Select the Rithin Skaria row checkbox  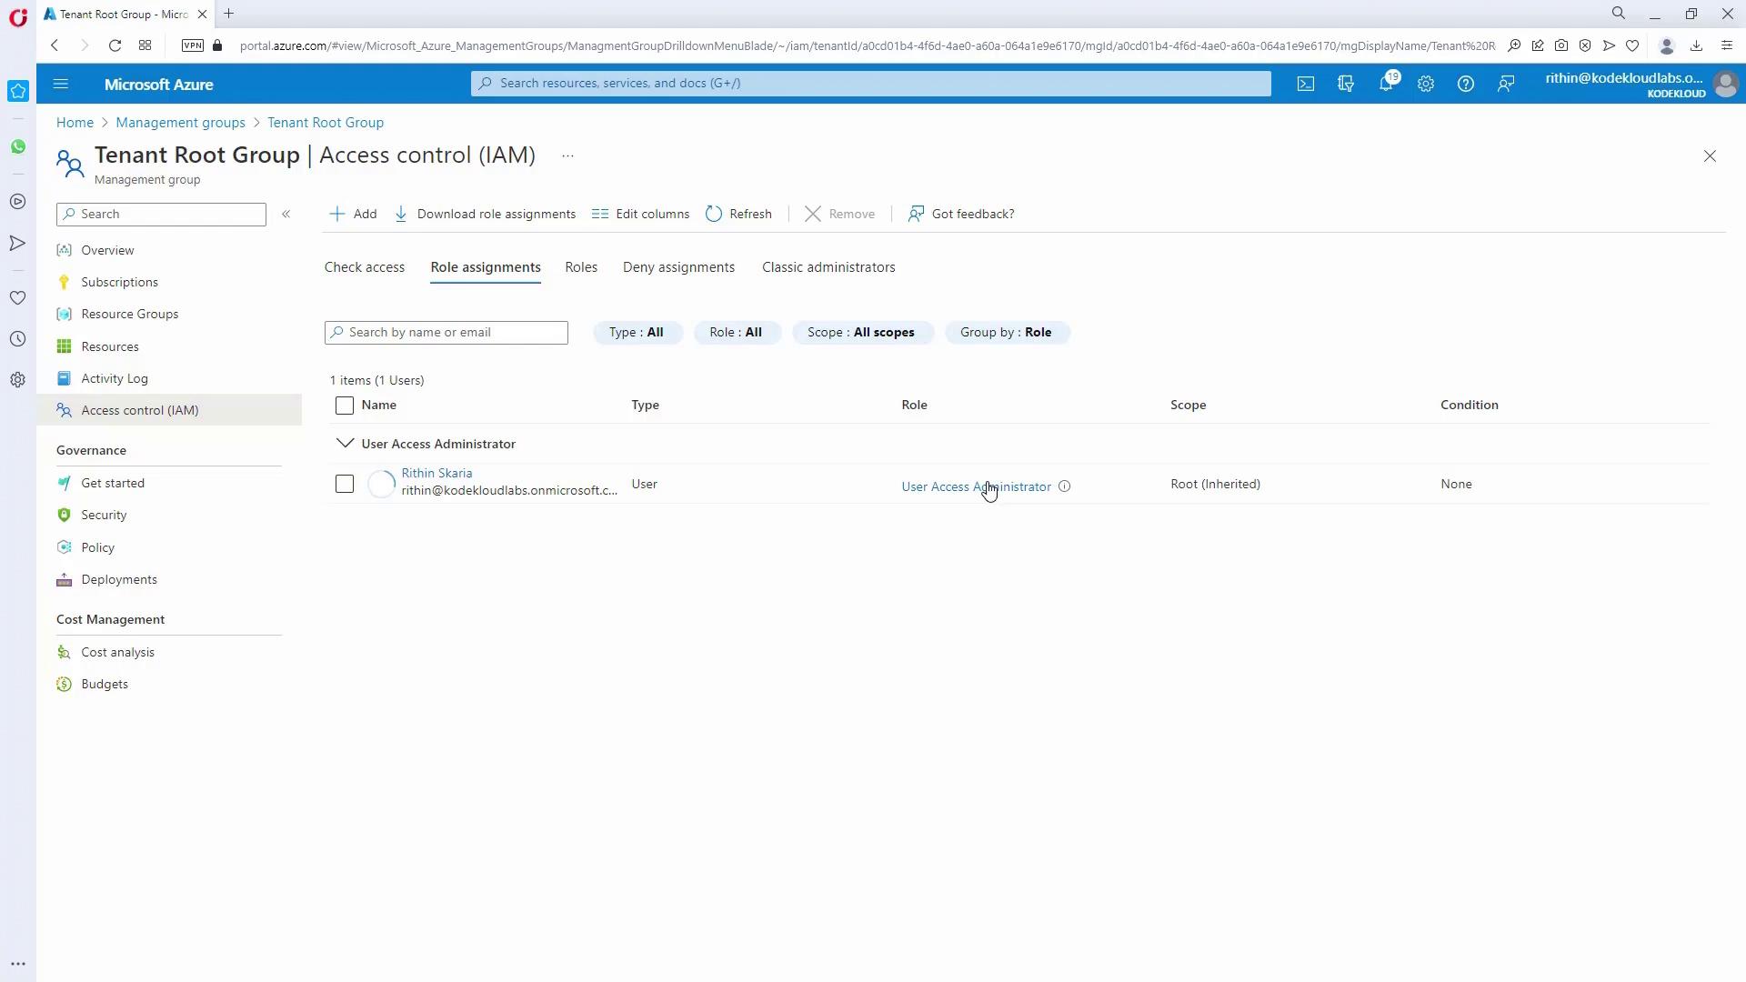345,484
